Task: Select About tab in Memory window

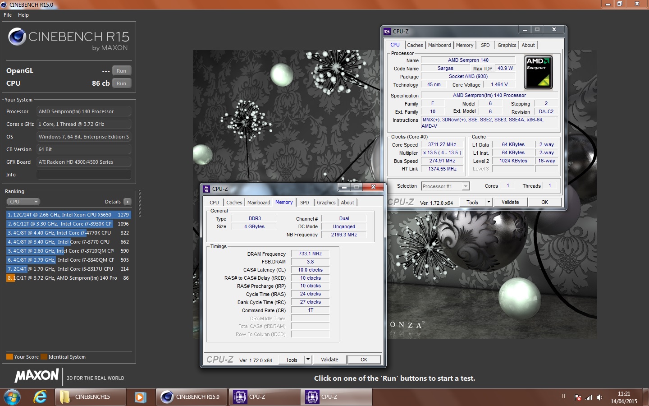Action: (347, 203)
